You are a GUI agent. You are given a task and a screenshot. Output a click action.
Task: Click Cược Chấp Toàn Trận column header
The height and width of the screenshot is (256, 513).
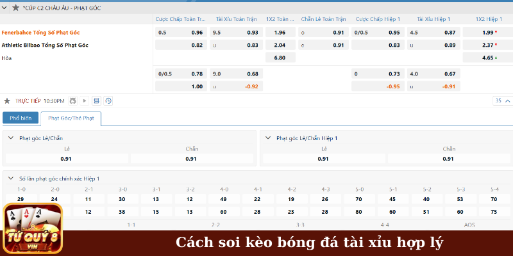coord(181,19)
